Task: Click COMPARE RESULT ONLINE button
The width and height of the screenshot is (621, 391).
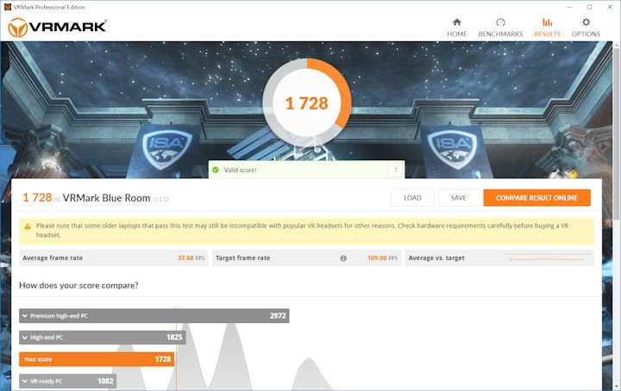Action: click(536, 198)
